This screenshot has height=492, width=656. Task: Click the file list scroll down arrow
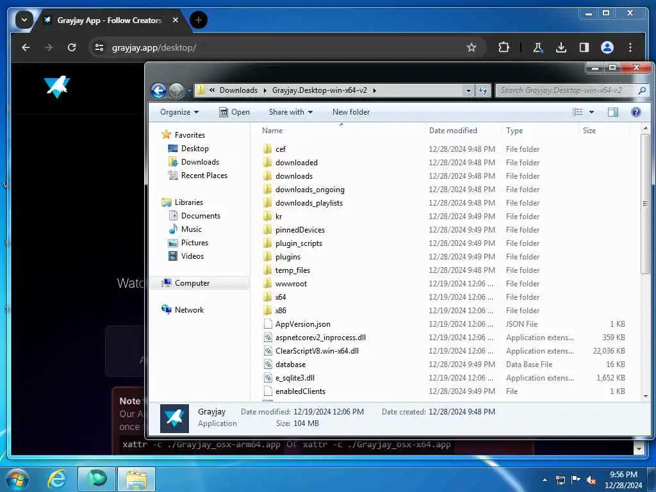click(646, 396)
